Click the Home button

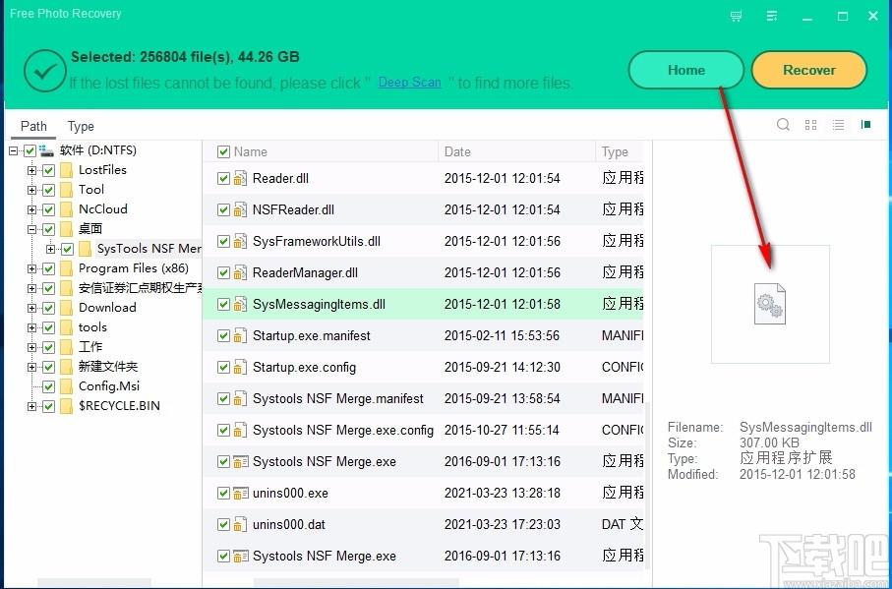(686, 70)
